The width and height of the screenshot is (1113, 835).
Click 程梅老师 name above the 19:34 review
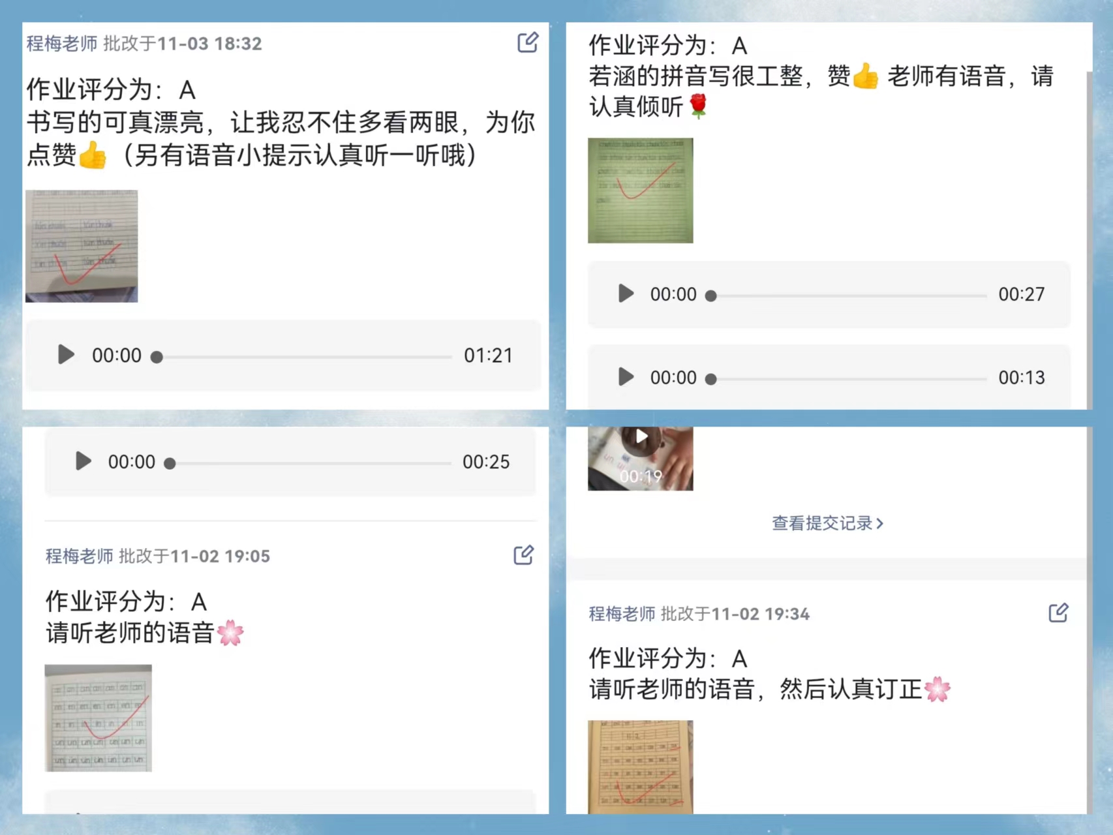622,614
